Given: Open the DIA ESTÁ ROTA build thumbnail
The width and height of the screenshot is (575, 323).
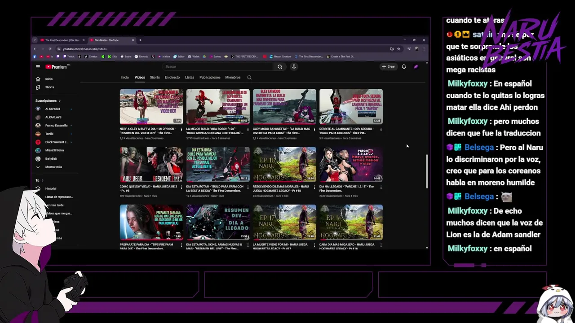Looking at the screenshot, I should (218, 164).
